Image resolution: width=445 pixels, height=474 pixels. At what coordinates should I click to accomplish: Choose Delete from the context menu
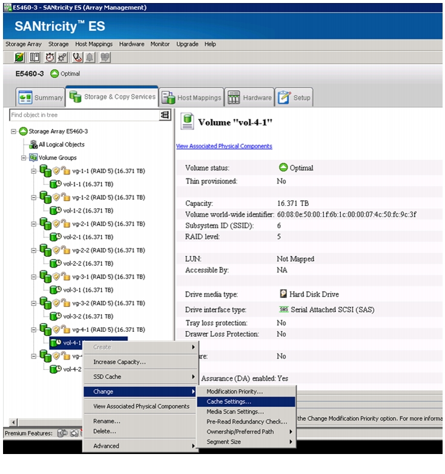pos(140,432)
